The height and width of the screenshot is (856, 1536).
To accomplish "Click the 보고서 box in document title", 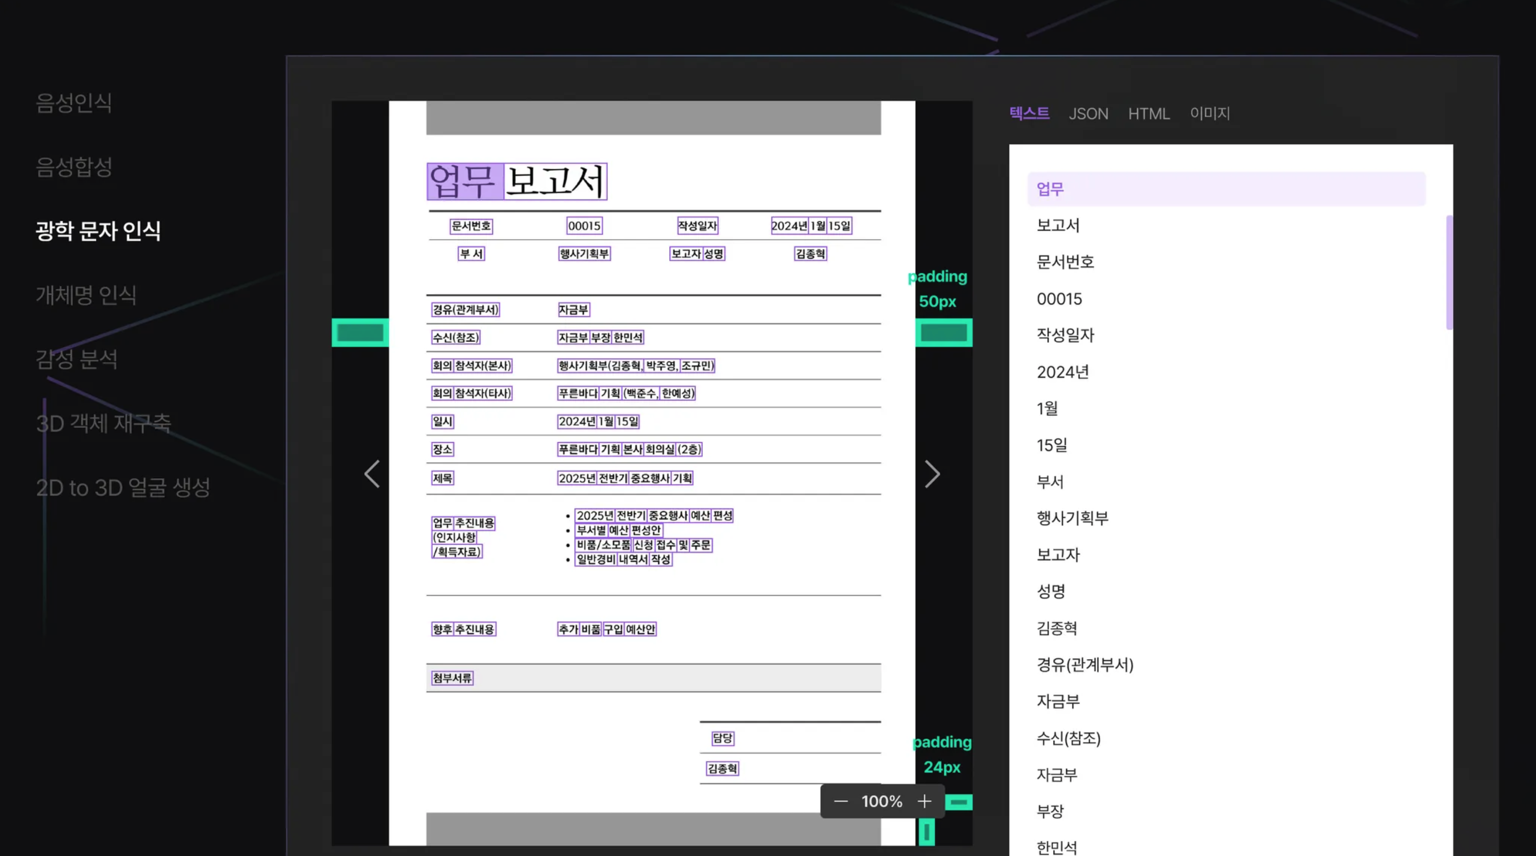I will (x=555, y=181).
